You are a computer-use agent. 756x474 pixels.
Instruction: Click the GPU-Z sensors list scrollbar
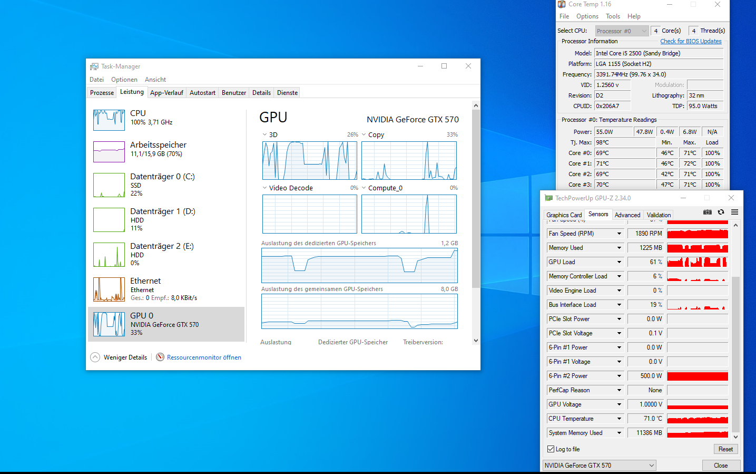coord(735,353)
